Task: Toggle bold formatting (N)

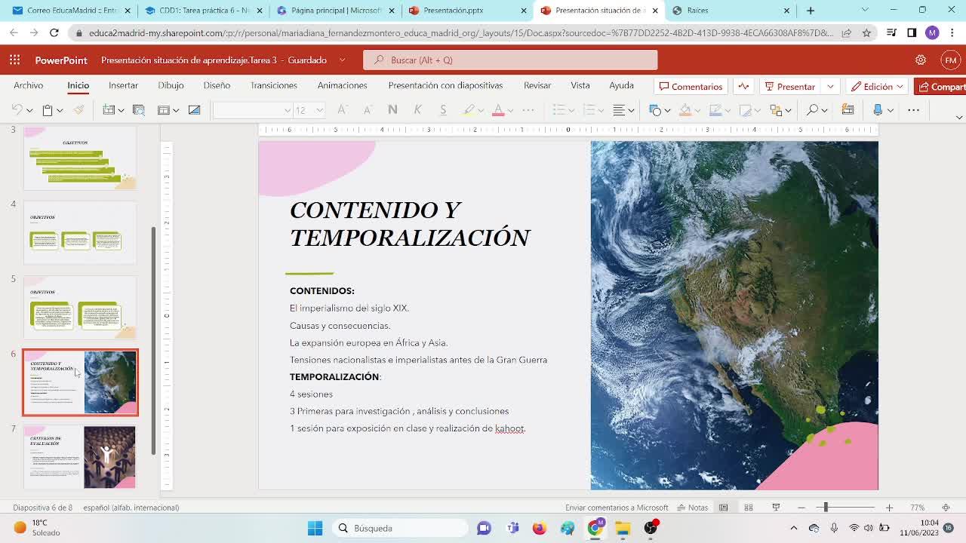Action: pyautogui.click(x=392, y=110)
